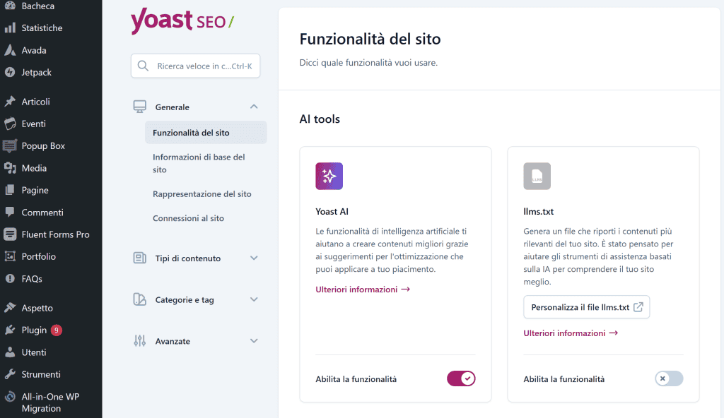The height and width of the screenshot is (418, 724).
Task: Click the llms.txt card title
Action: point(538,211)
